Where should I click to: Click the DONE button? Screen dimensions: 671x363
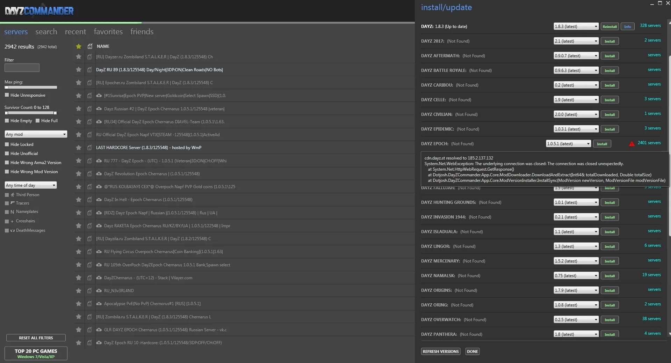pyautogui.click(x=472, y=351)
